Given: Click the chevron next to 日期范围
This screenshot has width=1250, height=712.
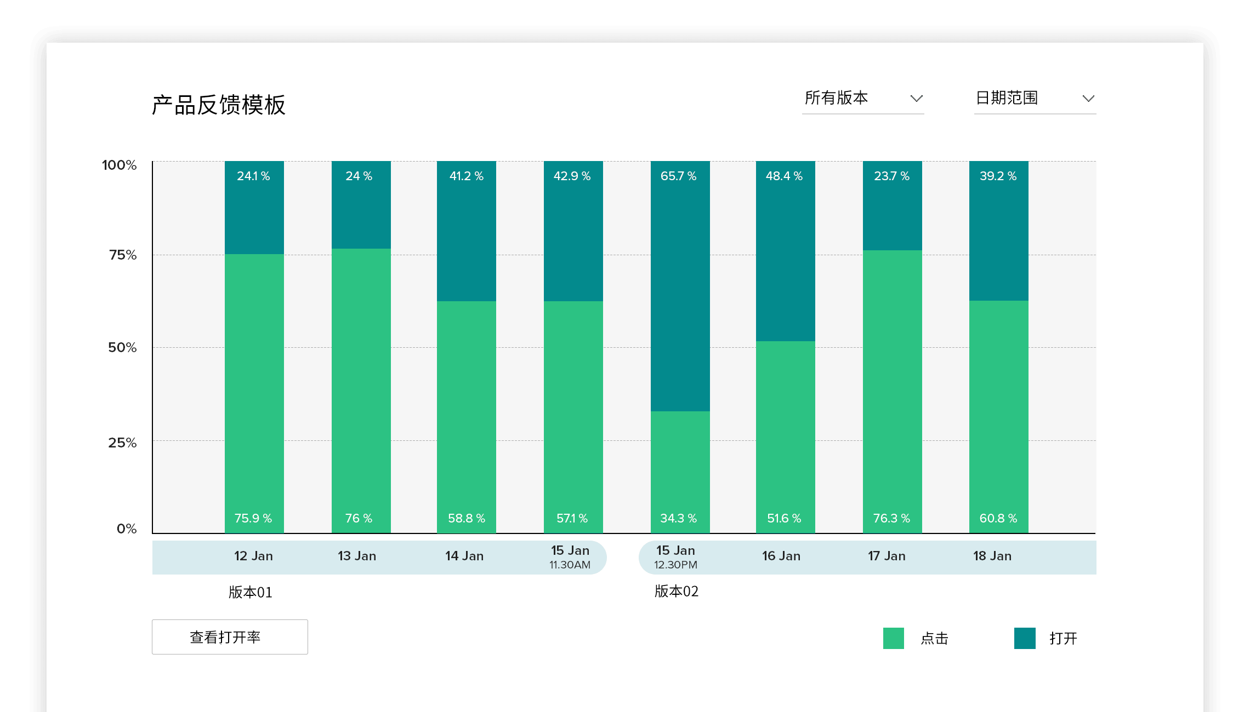Looking at the screenshot, I should click(x=1088, y=99).
